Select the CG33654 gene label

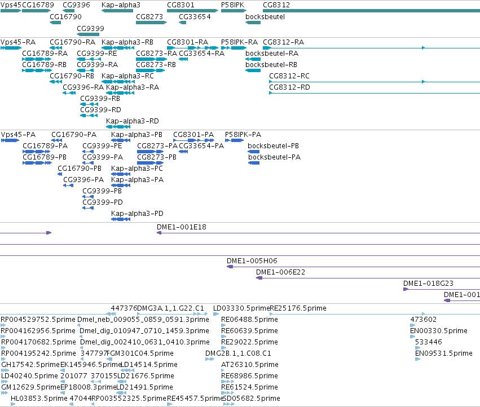tap(195, 17)
